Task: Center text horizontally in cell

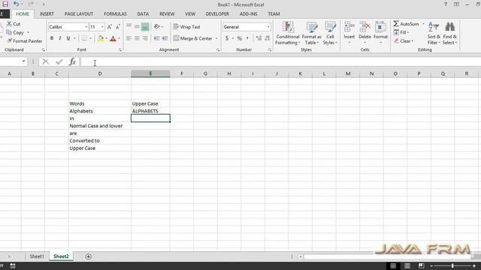Action: click(x=137, y=38)
